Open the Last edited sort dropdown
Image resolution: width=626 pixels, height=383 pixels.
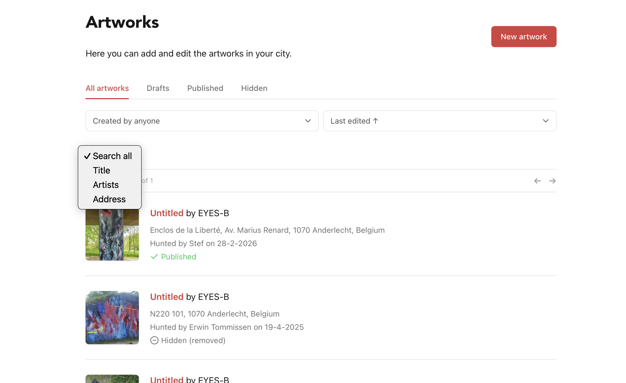coord(439,121)
